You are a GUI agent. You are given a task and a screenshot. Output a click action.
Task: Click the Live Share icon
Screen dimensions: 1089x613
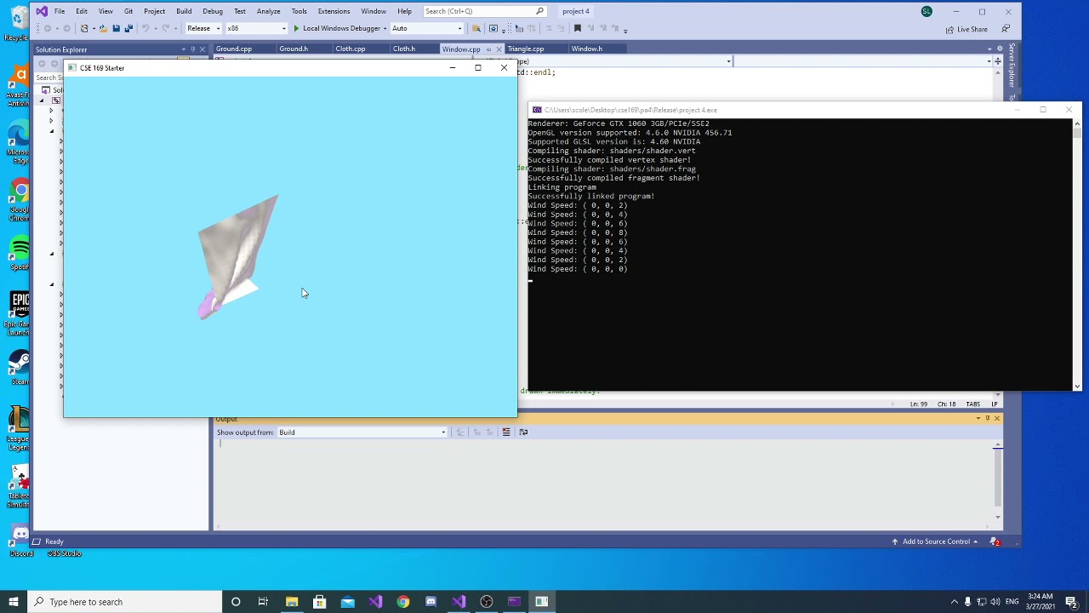pyautogui.click(x=950, y=29)
